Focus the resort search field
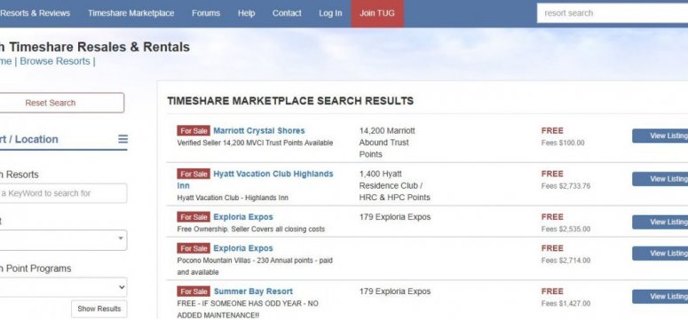 [x=612, y=13]
